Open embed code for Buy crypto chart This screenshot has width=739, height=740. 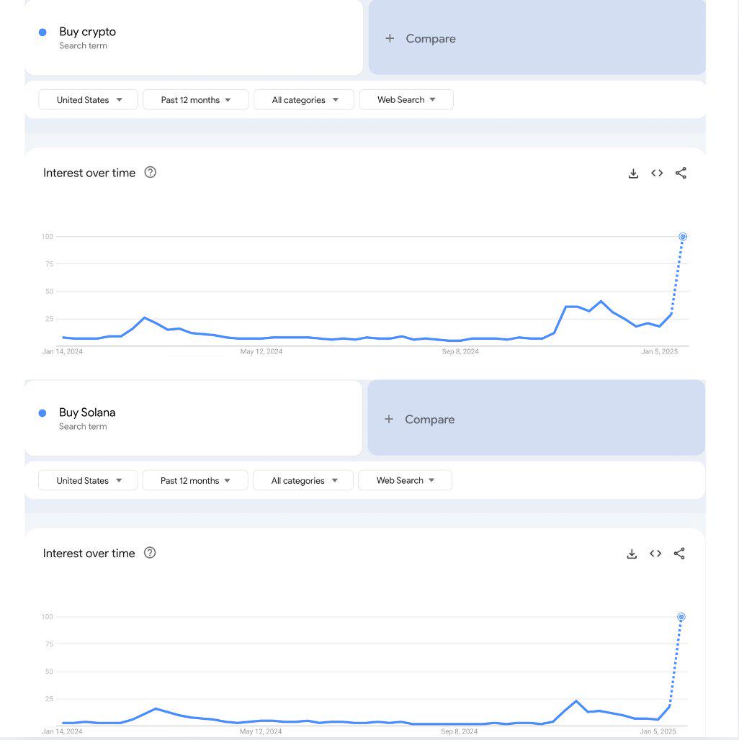(657, 173)
